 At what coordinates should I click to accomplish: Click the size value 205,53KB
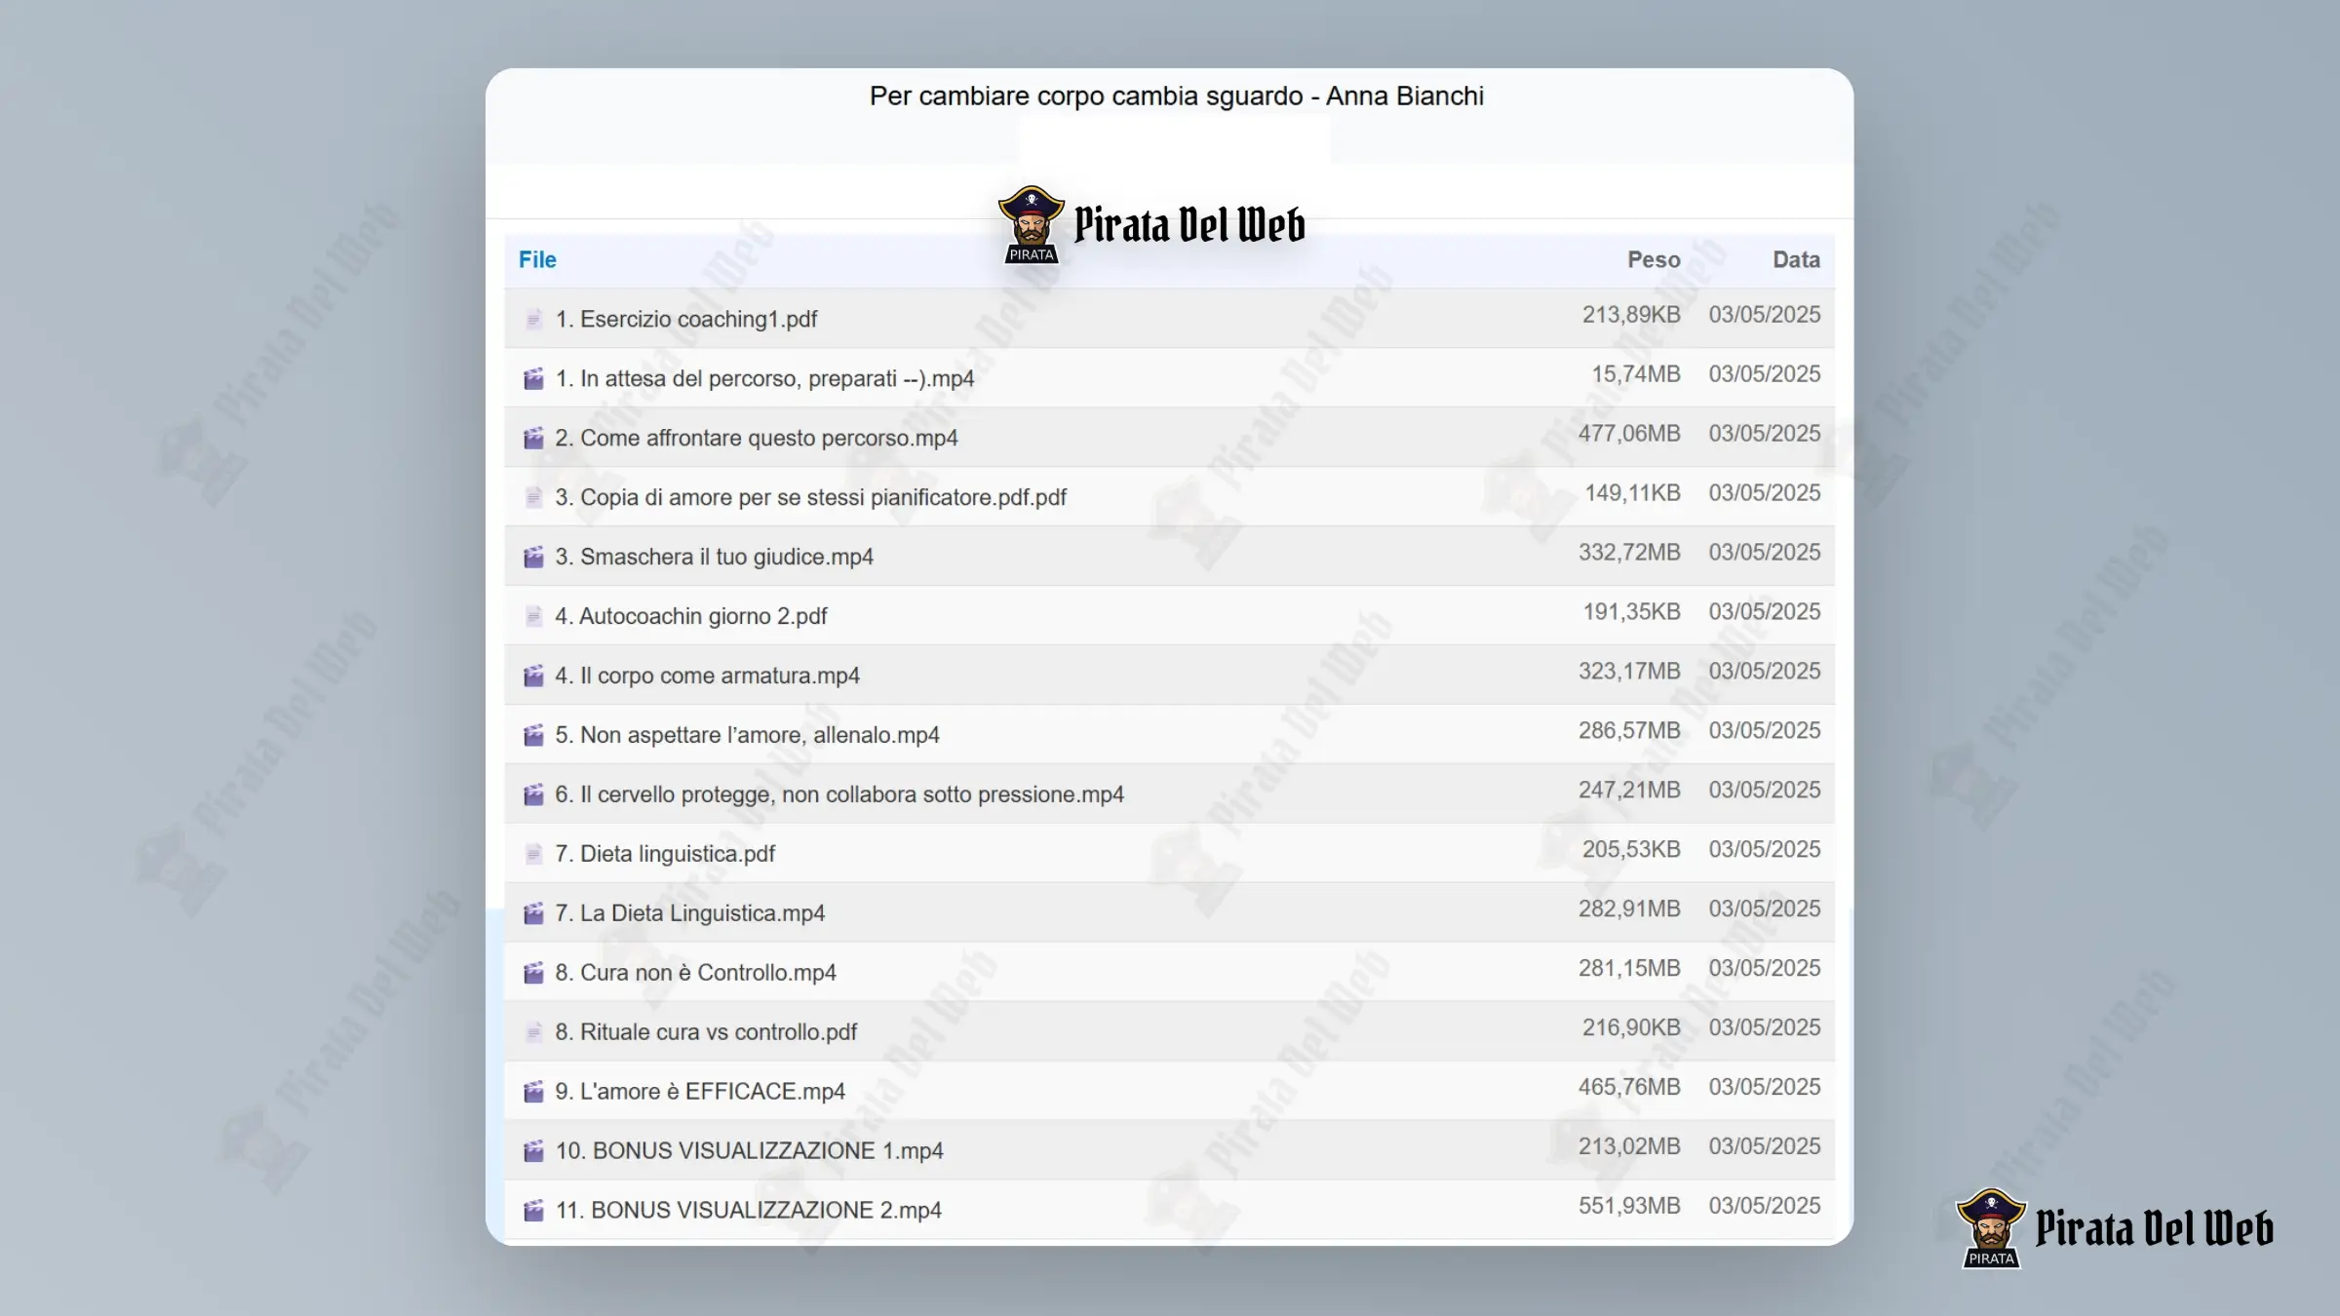tap(1631, 850)
